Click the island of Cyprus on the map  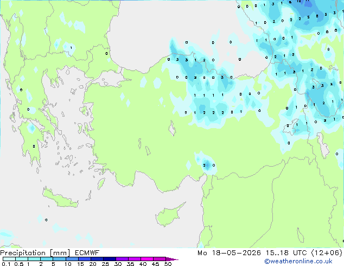(168, 216)
